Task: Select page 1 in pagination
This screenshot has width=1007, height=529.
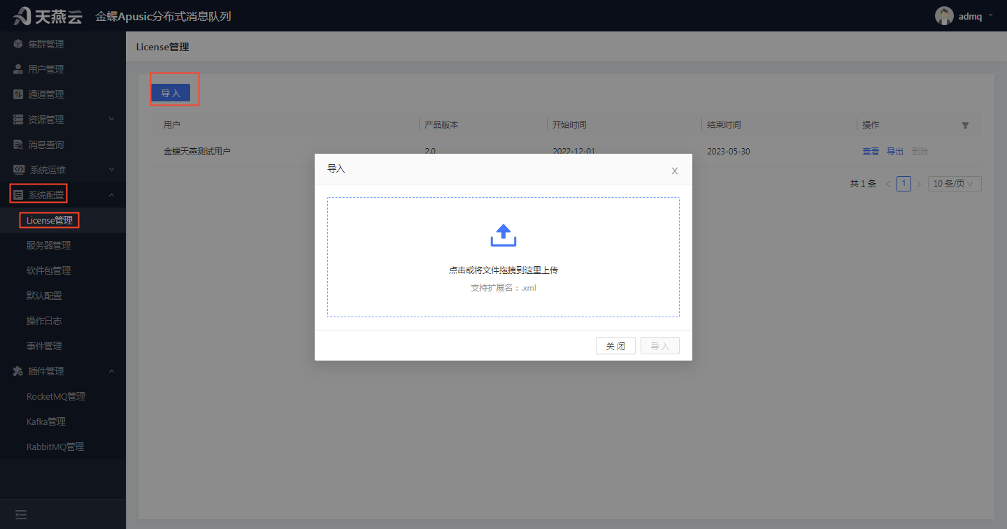Action: [904, 184]
